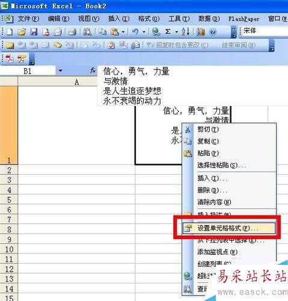
Task: Choose 剪切(T) from the context menu
Action: 229,129
